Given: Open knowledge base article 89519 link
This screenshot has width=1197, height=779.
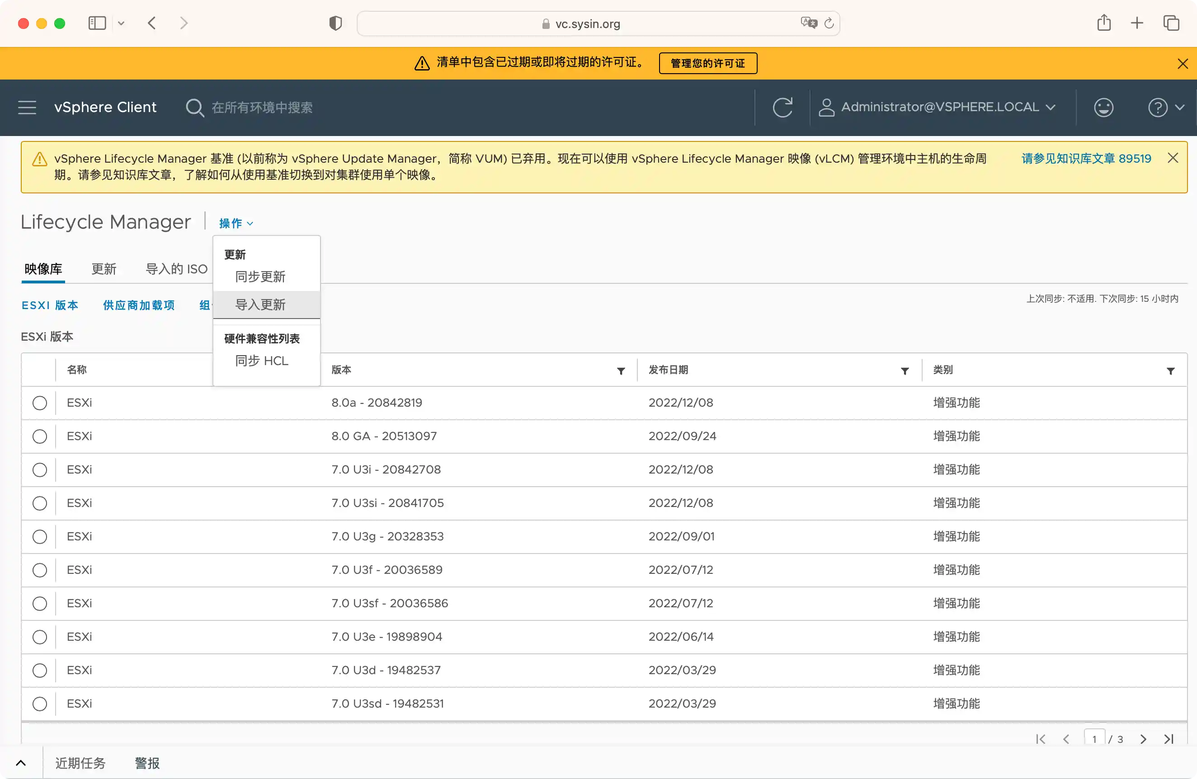Looking at the screenshot, I should click(1086, 158).
